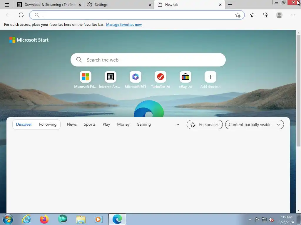Click the magnifier icon in web search box
Screen dimensions: 301x225
[79, 60]
